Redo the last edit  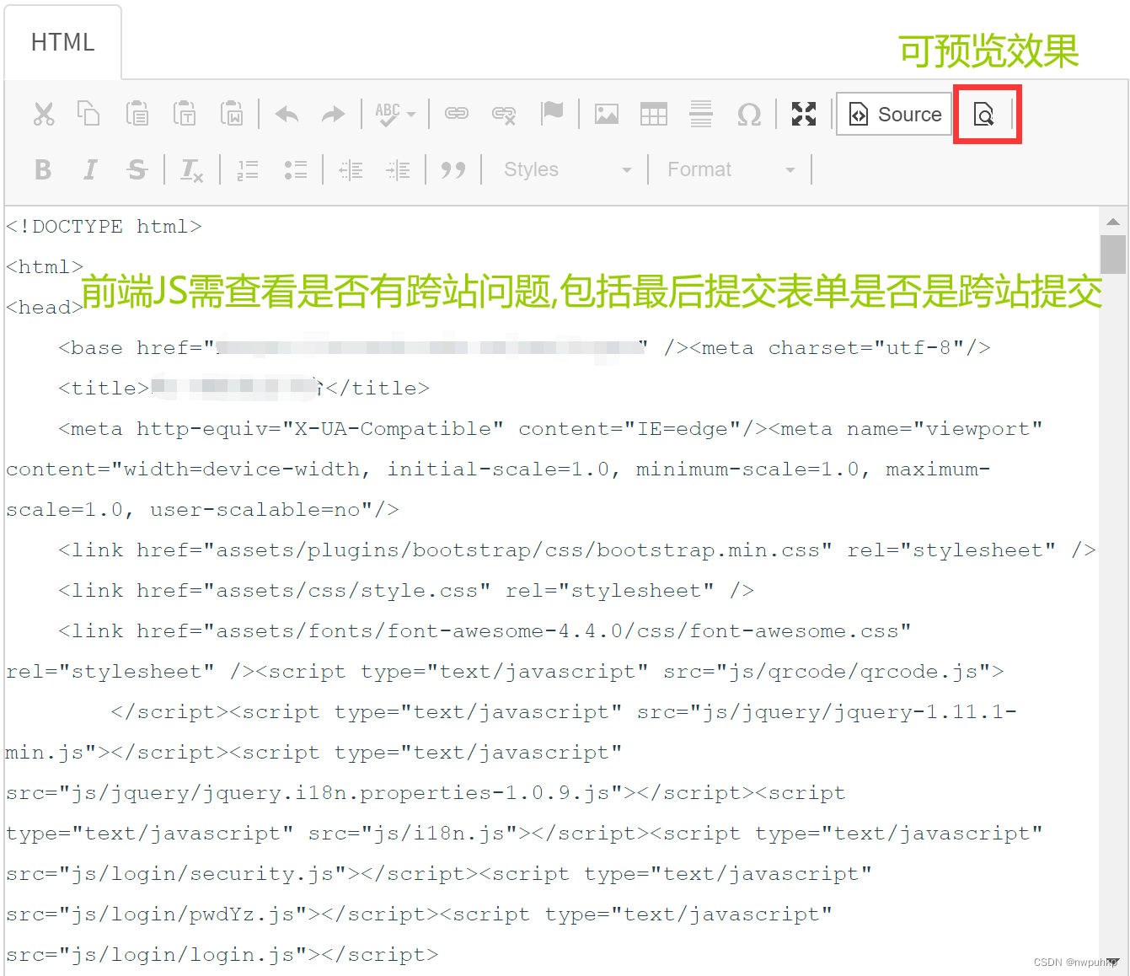pyautogui.click(x=333, y=114)
